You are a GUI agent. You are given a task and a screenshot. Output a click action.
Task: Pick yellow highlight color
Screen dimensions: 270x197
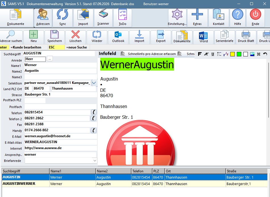click(233, 54)
